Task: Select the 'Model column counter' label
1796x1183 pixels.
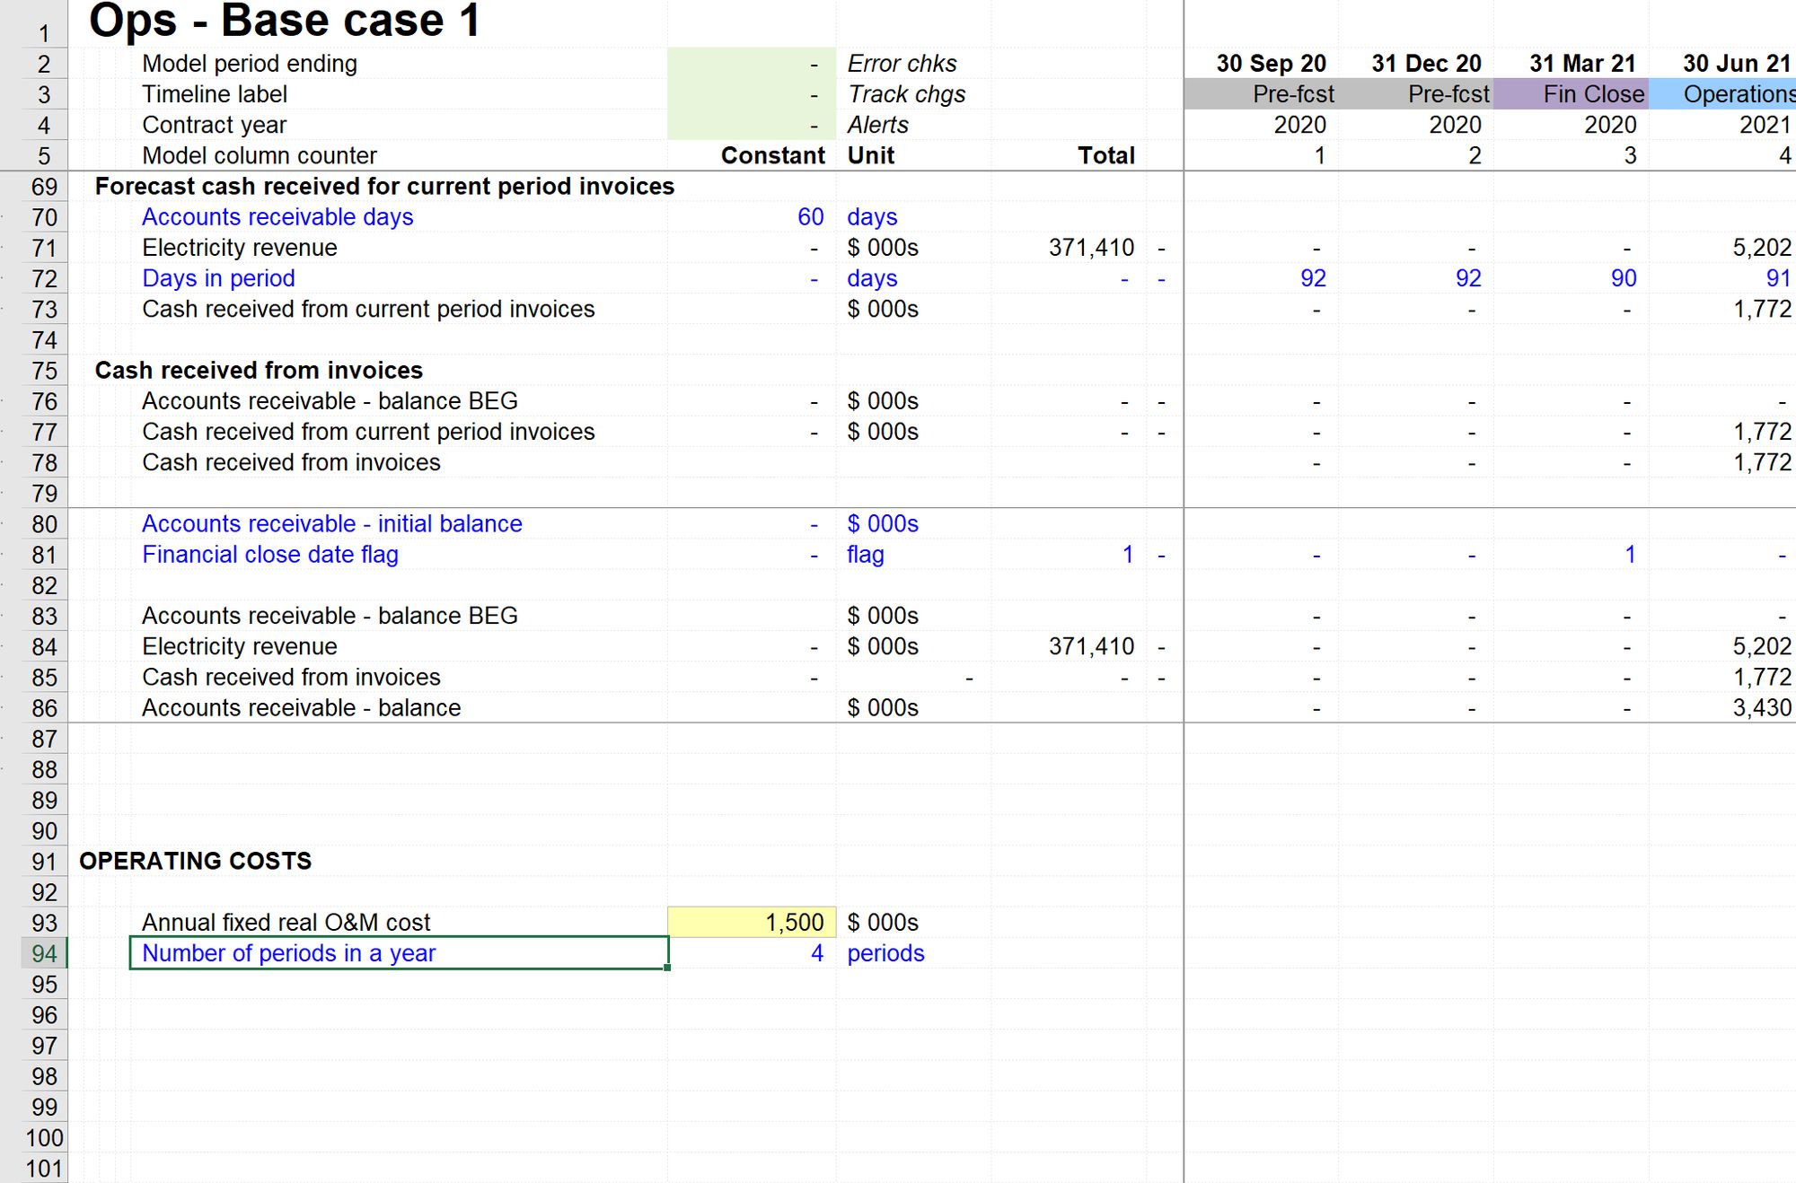Action: pos(260,155)
